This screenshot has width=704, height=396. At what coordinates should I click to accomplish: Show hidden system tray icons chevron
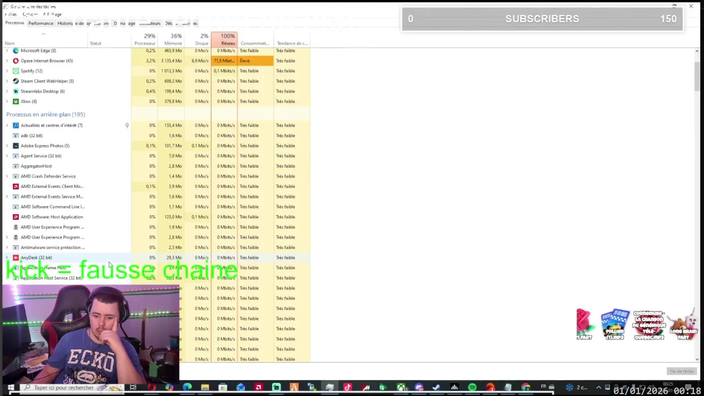click(x=598, y=388)
